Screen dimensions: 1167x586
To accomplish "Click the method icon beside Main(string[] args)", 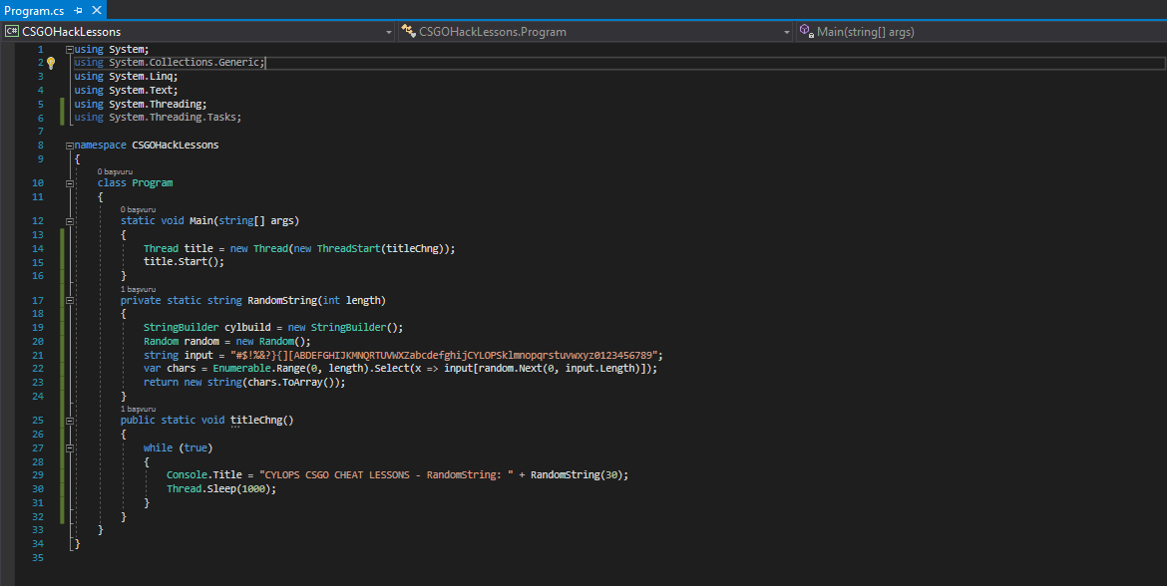I will [806, 31].
